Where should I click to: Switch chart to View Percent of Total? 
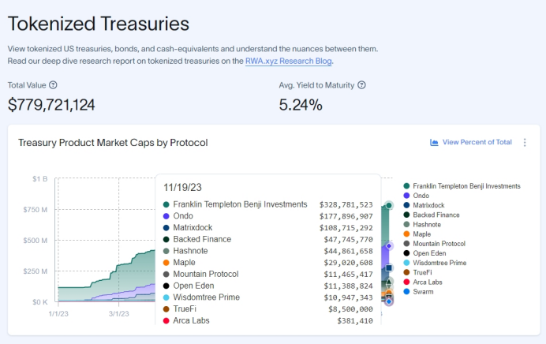tap(477, 143)
